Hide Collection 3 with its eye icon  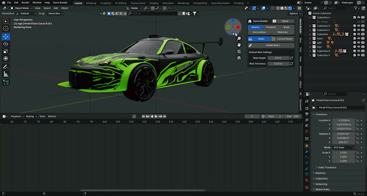click(x=358, y=26)
